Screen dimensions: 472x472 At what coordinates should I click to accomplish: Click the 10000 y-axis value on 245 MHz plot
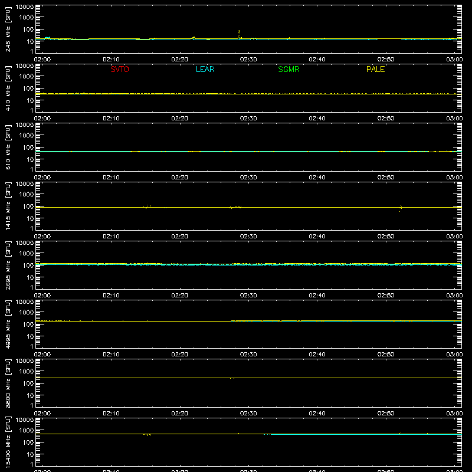pos(25,6)
